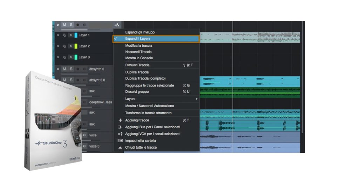This screenshot has height=181, width=347.
Task: Click the green color swatch on Layer 2
Action: click(x=75, y=46)
